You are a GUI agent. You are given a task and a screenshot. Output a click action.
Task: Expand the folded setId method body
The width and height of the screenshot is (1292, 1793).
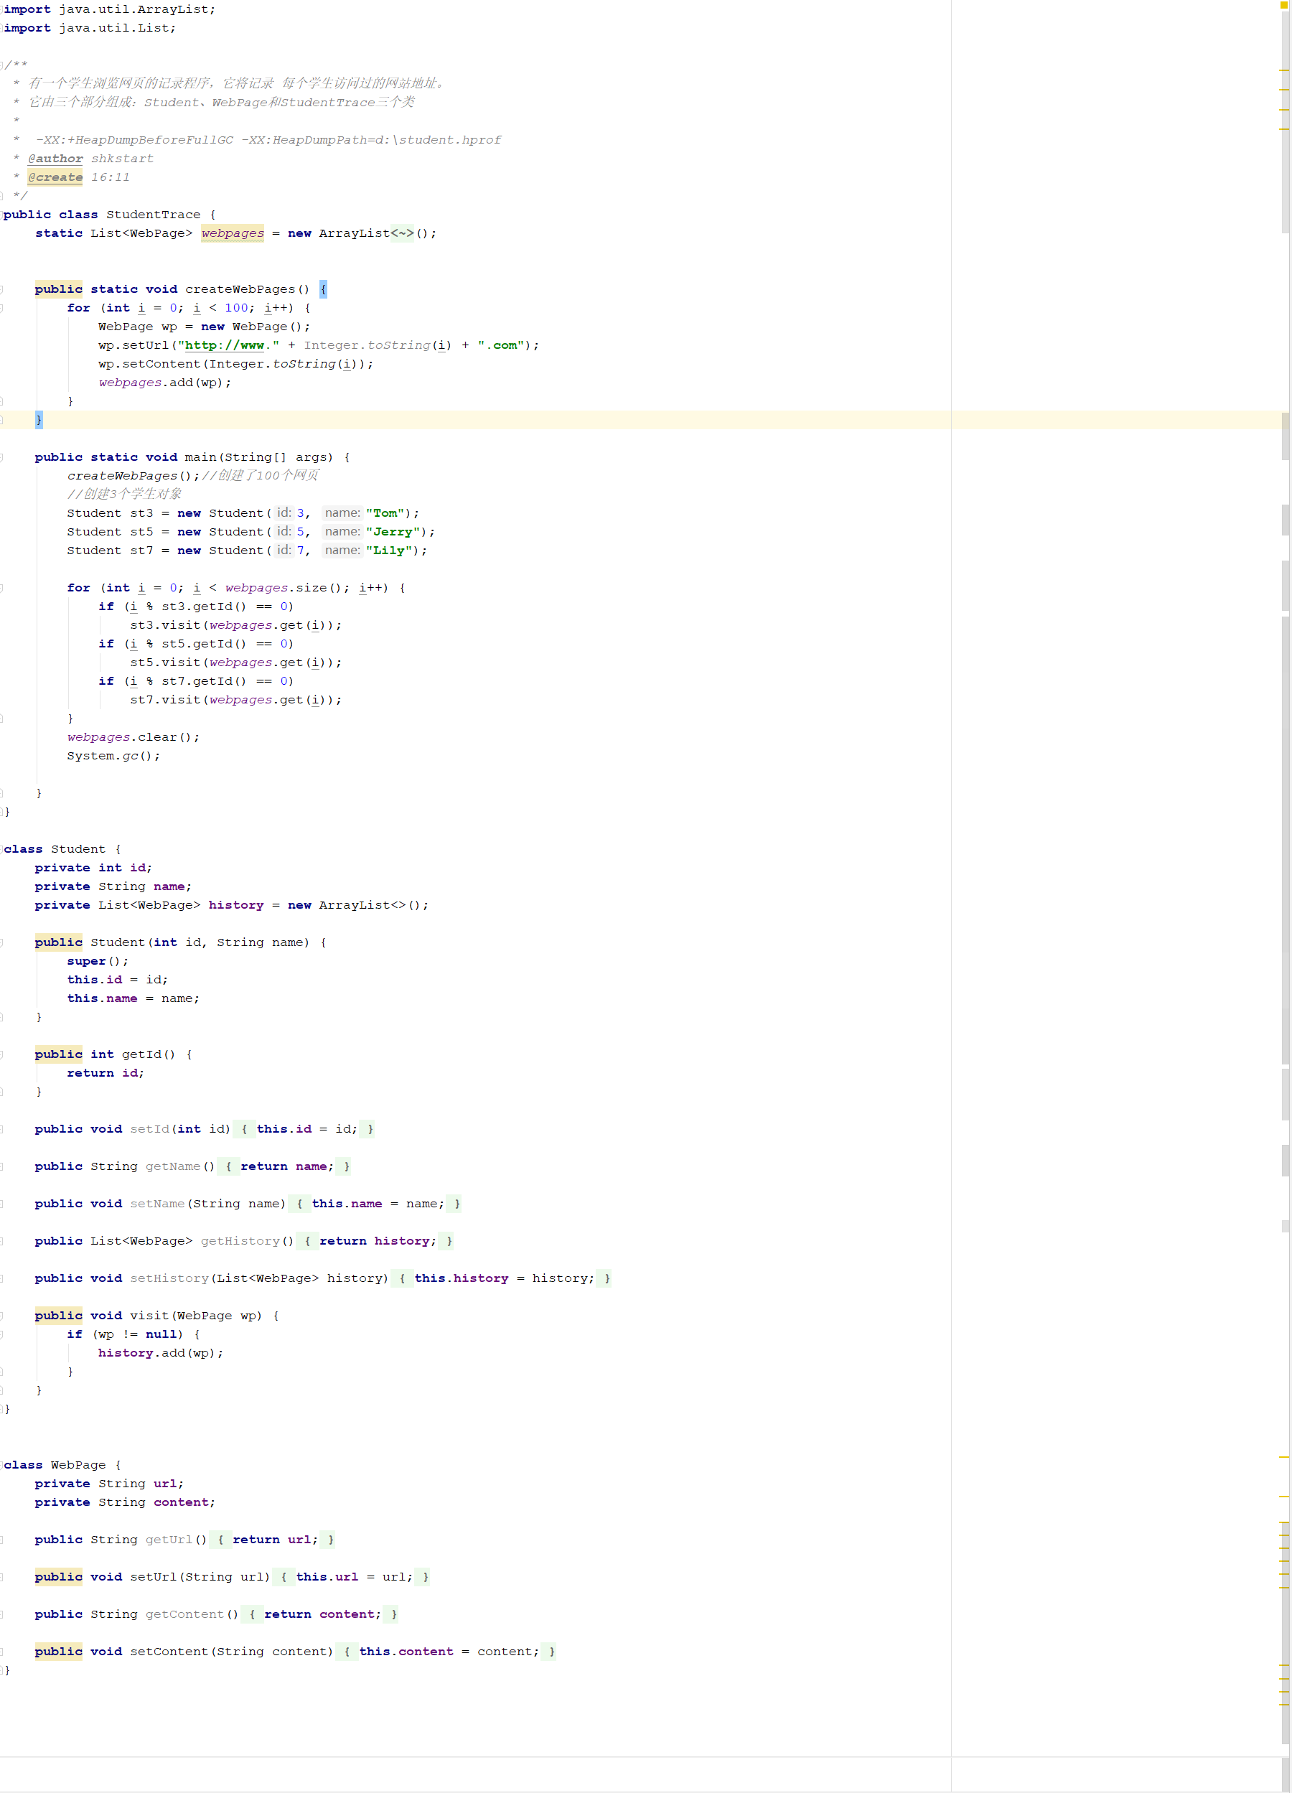point(304,1129)
